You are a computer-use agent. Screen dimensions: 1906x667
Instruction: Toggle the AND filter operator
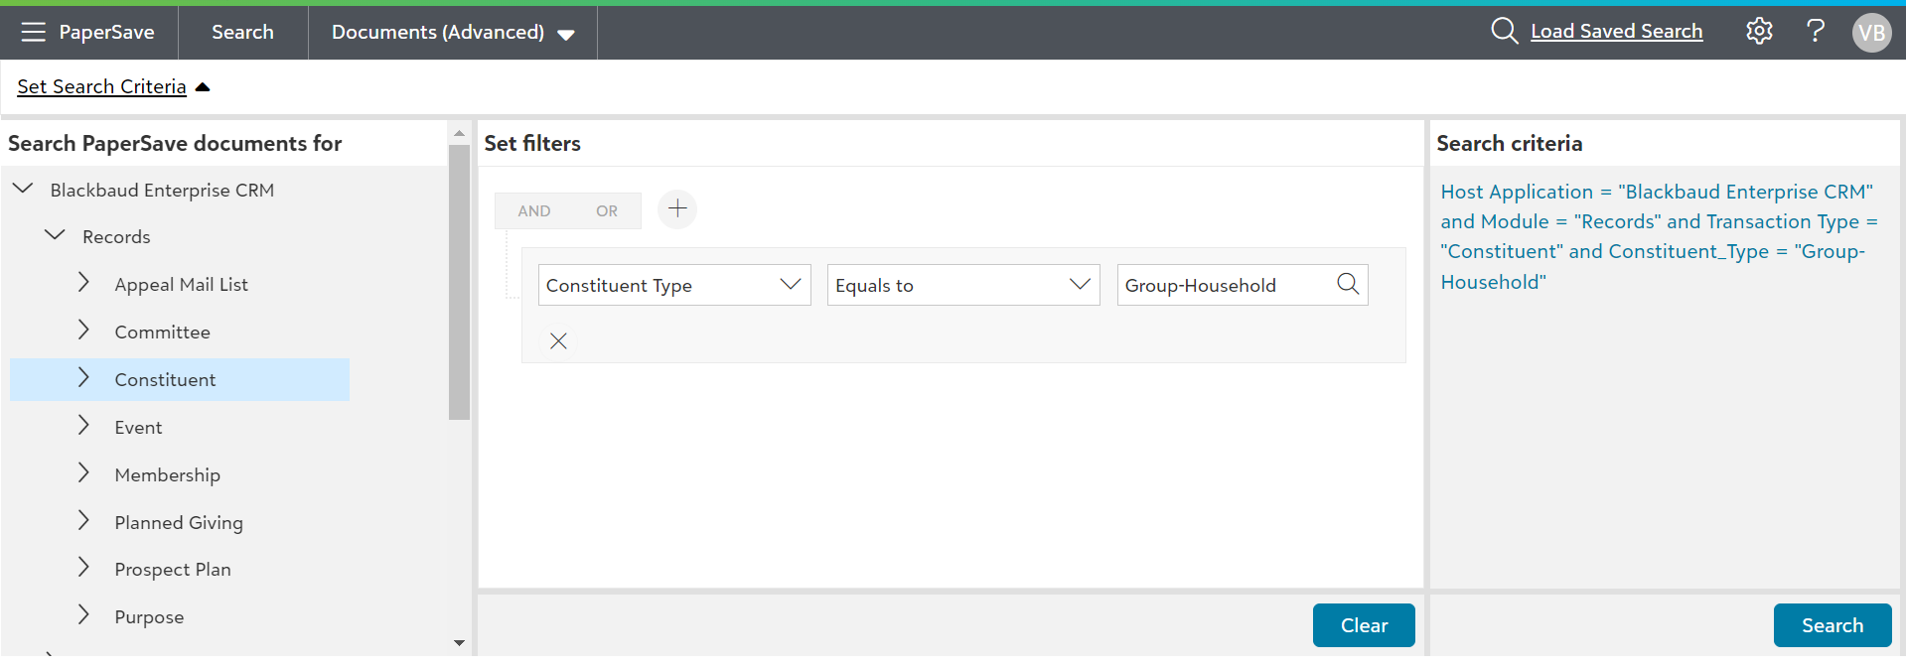pos(533,211)
